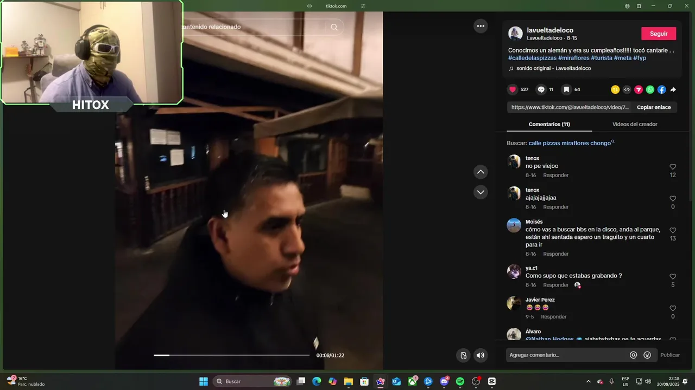Share the video to WhatsApp
This screenshot has height=390, width=695.
(650, 89)
